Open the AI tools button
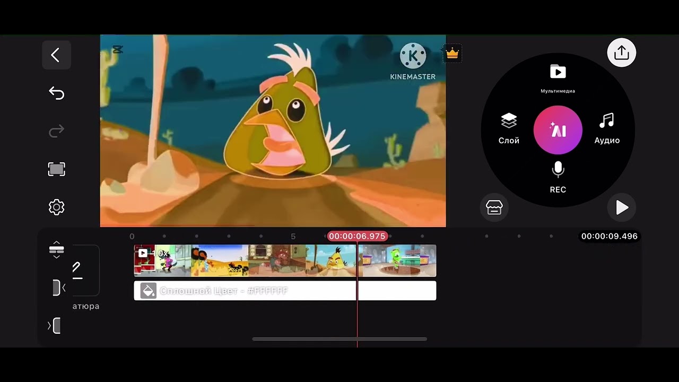The image size is (679, 382). (x=558, y=130)
